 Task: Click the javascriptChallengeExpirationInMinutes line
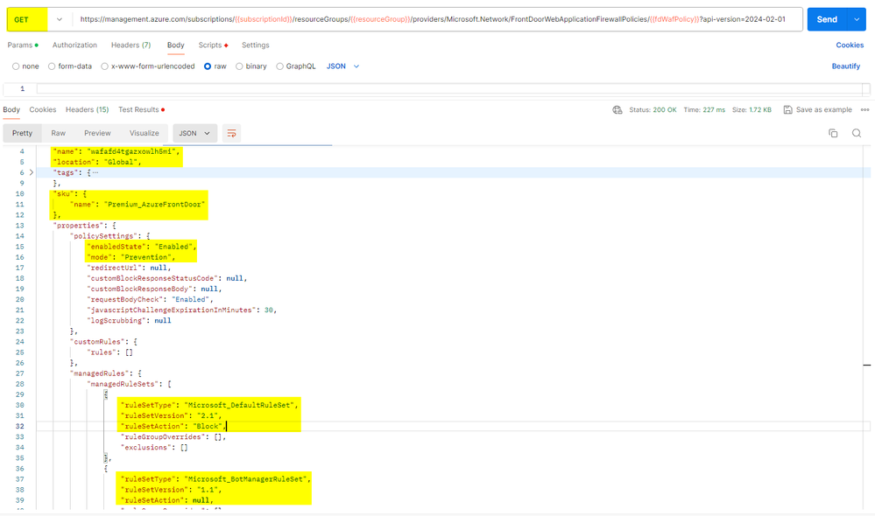[x=182, y=310]
